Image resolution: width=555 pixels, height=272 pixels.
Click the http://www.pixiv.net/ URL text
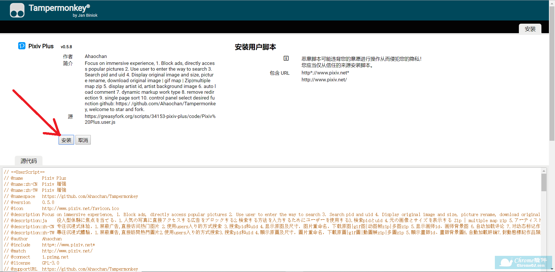click(324, 80)
